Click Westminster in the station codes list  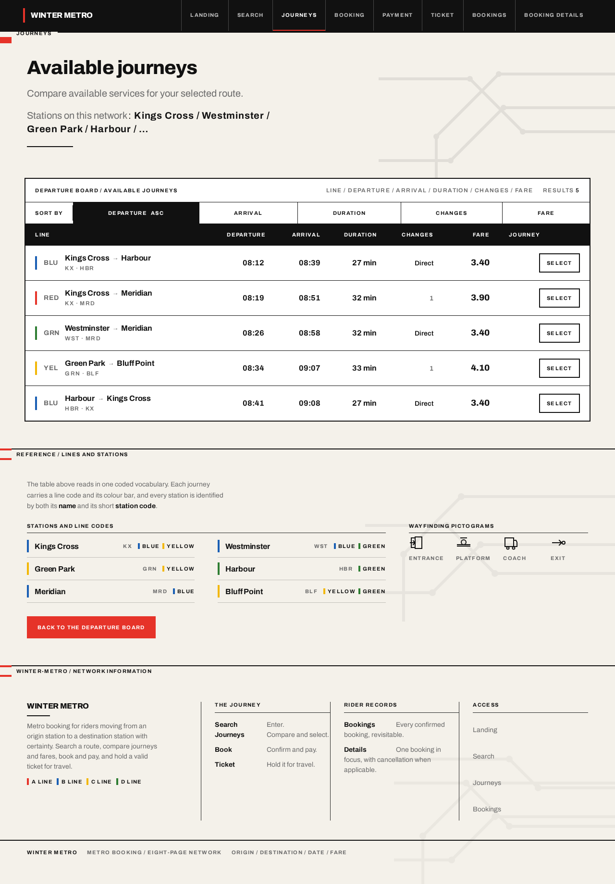302,547
